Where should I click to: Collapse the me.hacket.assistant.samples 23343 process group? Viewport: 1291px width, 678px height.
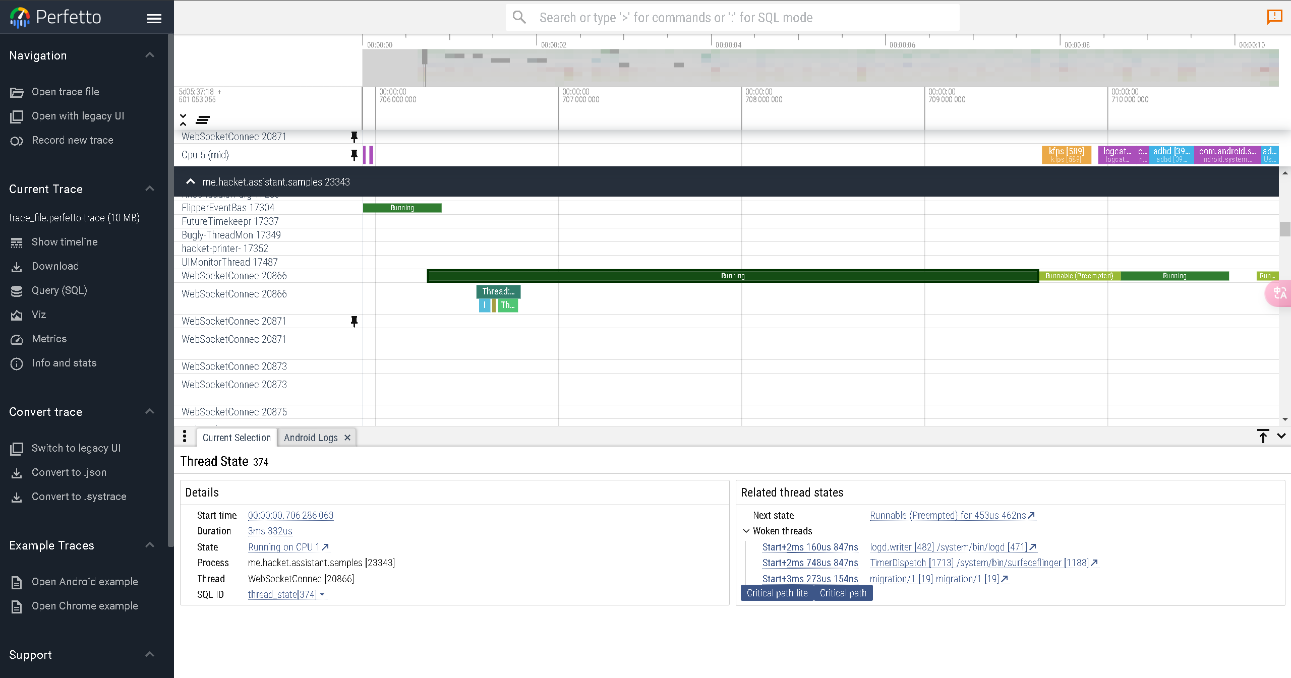tap(191, 181)
